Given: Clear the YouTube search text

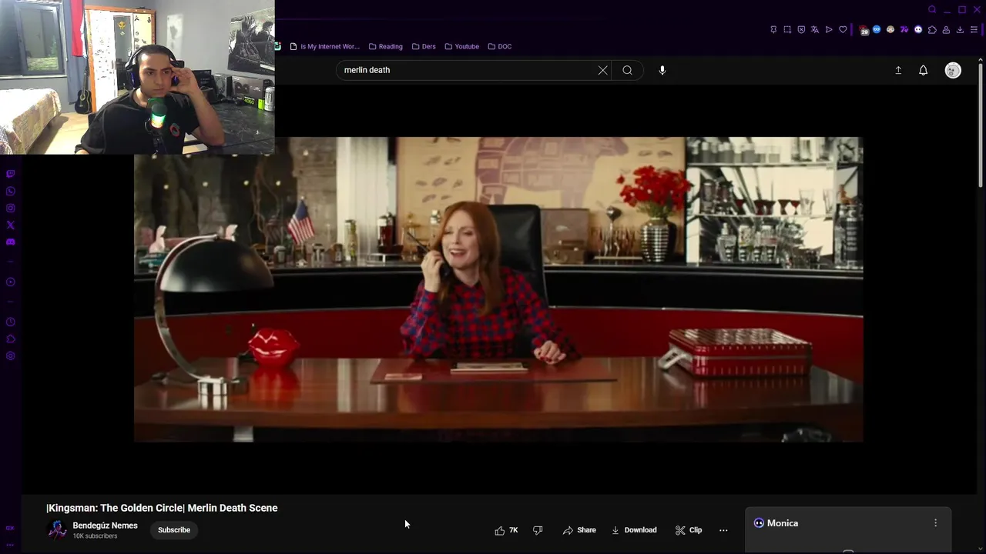Looking at the screenshot, I should pos(602,70).
